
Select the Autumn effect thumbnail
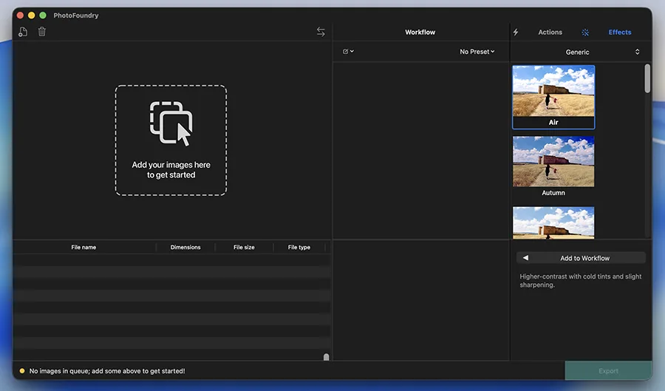pyautogui.click(x=553, y=166)
